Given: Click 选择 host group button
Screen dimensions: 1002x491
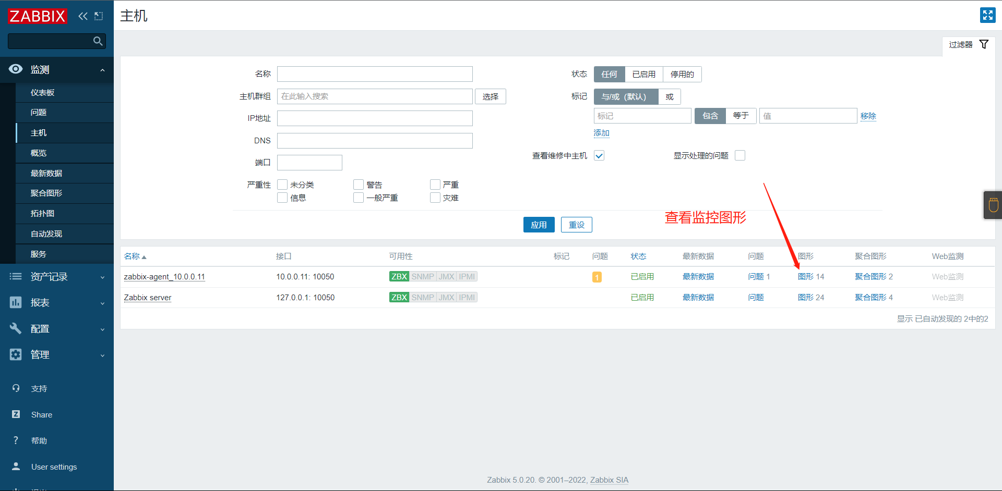Looking at the screenshot, I should pos(490,96).
